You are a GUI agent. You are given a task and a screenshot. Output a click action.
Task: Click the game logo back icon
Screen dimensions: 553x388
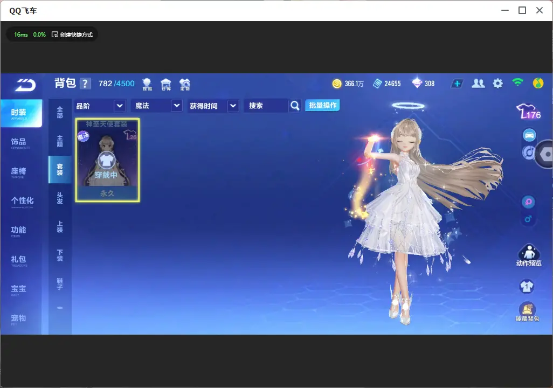(x=25, y=85)
